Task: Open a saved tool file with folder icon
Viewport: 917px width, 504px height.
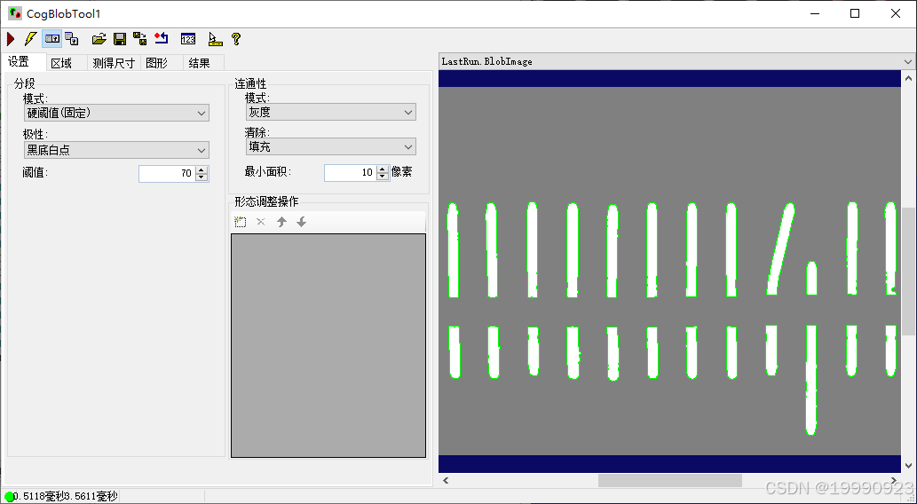Action: (99, 39)
